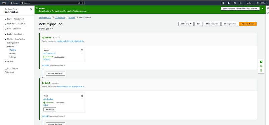
Task: Go to CodePipeline breadcrumb
Action: (x=60, y=17)
